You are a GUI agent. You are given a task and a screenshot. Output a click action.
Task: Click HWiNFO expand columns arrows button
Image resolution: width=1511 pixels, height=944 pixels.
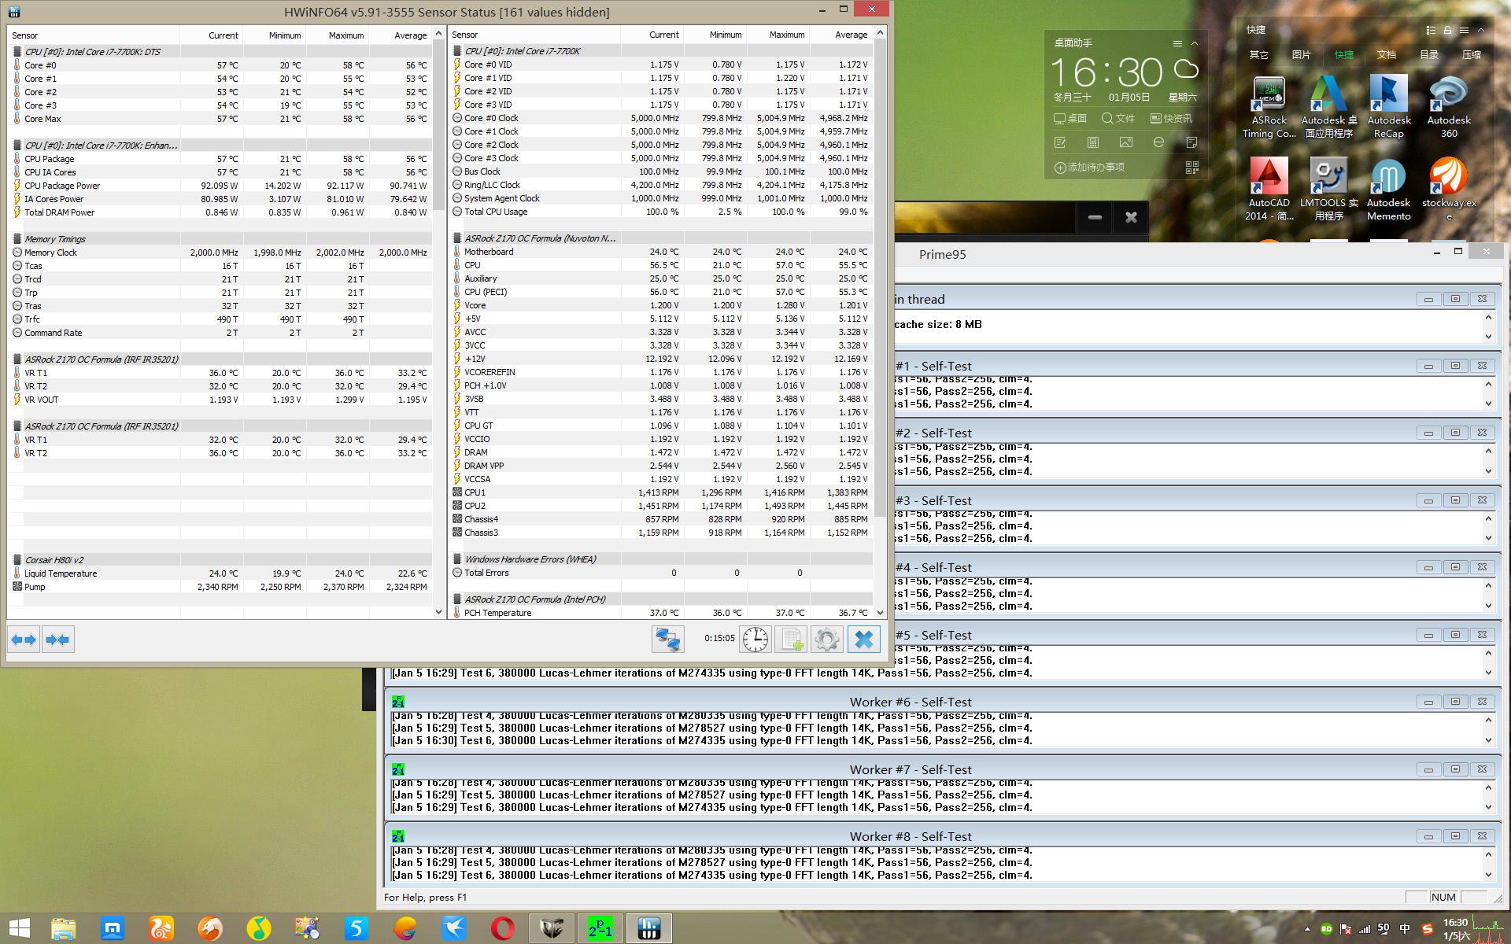point(24,640)
